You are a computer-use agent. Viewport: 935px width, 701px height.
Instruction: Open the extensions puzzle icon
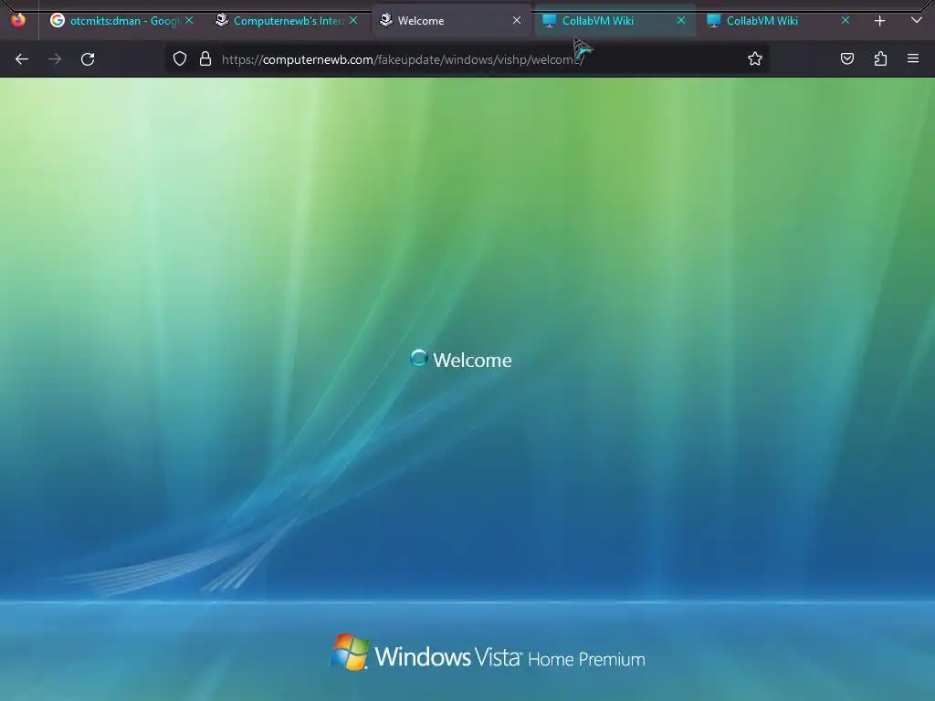pyautogui.click(x=880, y=58)
